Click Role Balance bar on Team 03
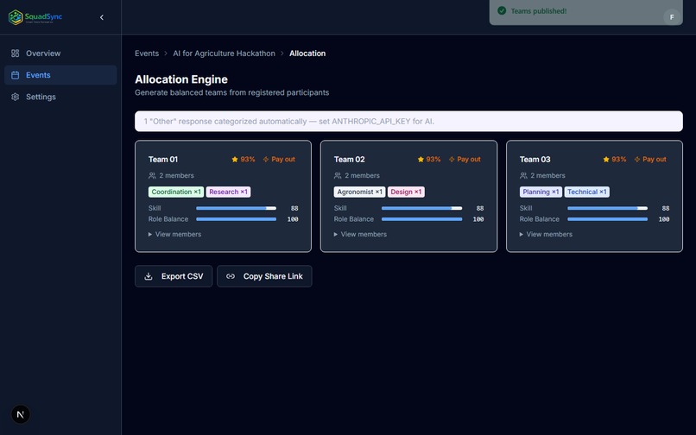The height and width of the screenshot is (435, 696). (608, 219)
